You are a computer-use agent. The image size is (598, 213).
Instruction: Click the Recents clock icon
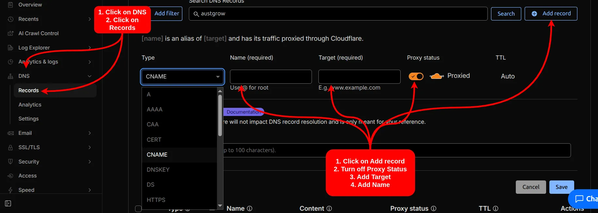(10, 19)
